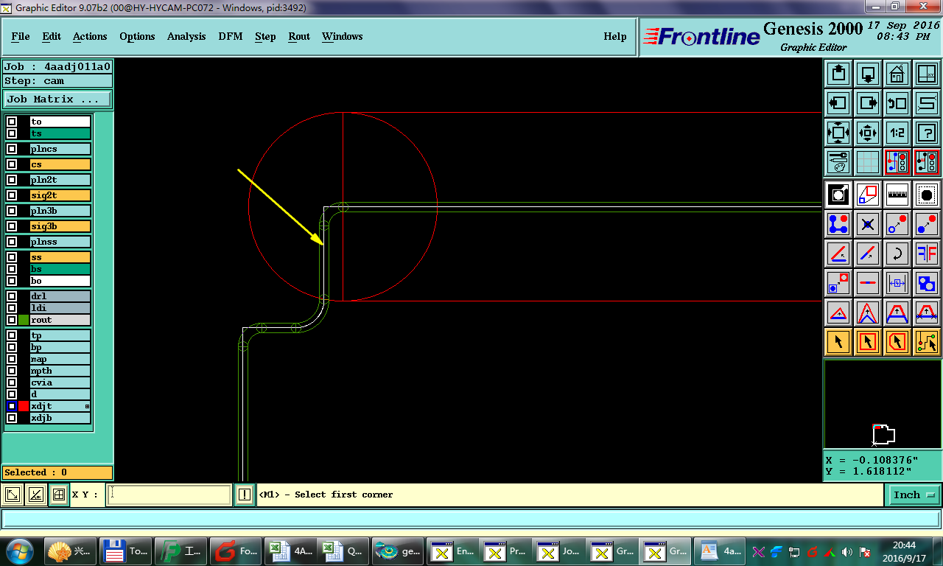Open the tools palette wrench icon
Screen dimensions: 943x566
838,161
